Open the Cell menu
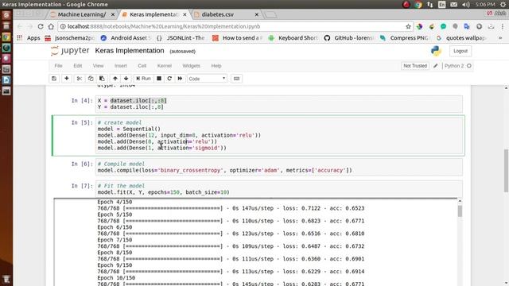This screenshot has width=509, height=286. pyautogui.click(x=142, y=66)
